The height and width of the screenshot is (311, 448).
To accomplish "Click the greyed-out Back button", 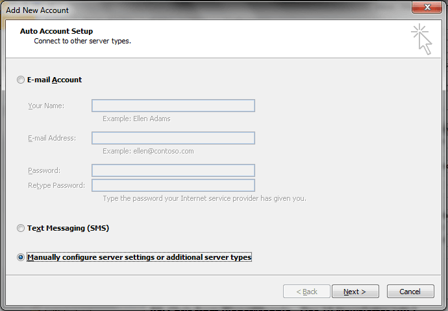I will coord(306,292).
